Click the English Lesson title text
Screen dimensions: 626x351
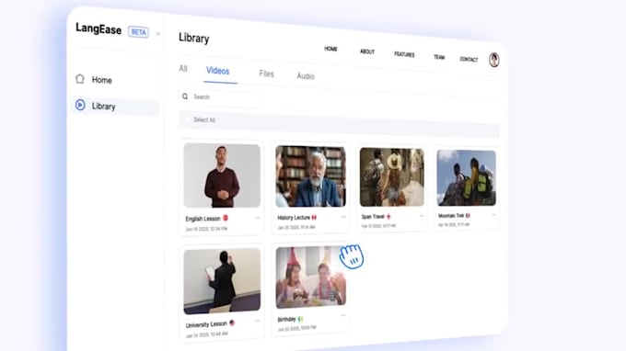point(203,219)
